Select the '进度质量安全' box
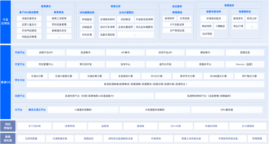 point(29,18)
